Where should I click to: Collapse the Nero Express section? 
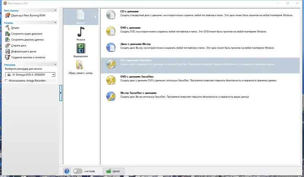click(x=55, y=10)
